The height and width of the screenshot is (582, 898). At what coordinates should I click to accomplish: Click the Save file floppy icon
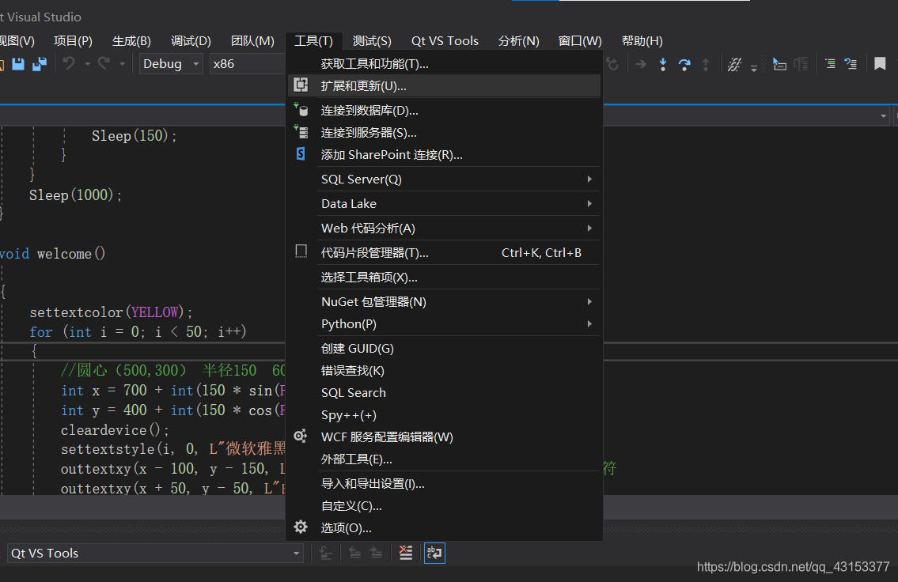(x=18, y=63)
